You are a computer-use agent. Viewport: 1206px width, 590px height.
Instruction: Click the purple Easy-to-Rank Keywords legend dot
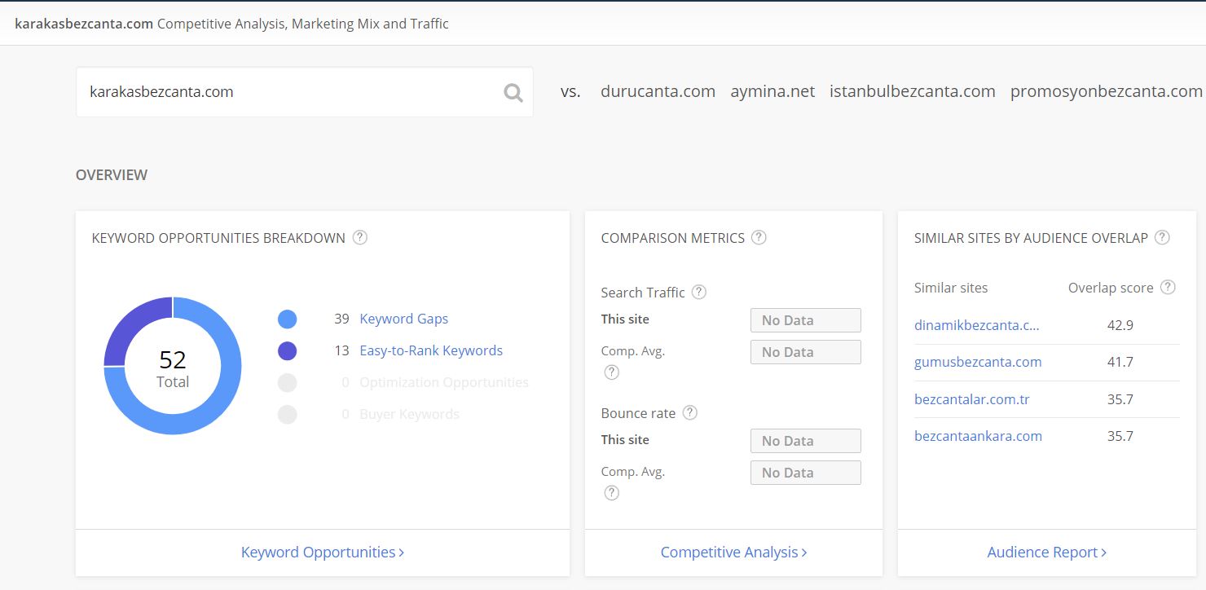pyautogui.click(x=287, y=350)
